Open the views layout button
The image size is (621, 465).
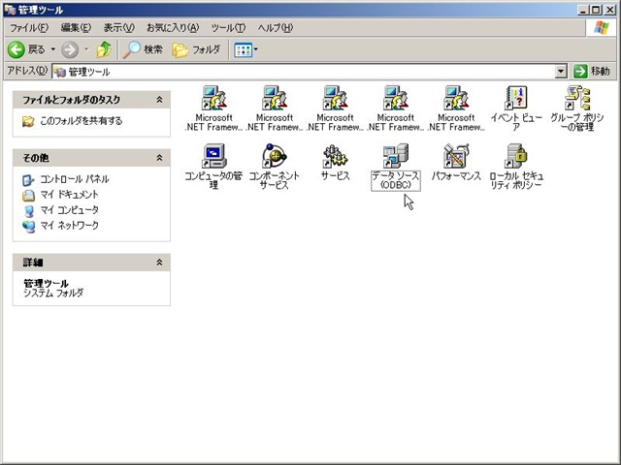[245, 49]
